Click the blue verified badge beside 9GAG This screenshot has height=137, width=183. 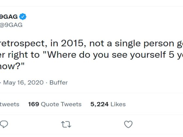tap(23, 17)
